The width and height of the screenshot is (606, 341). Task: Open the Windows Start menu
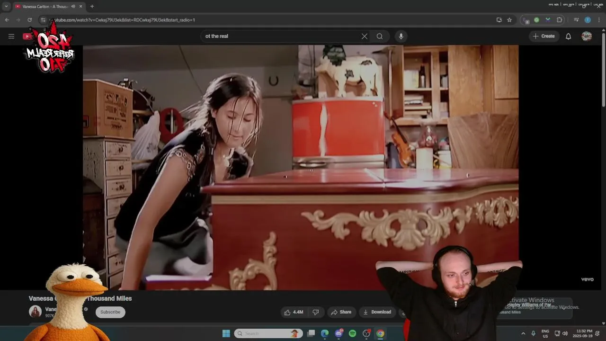point(226,333)
